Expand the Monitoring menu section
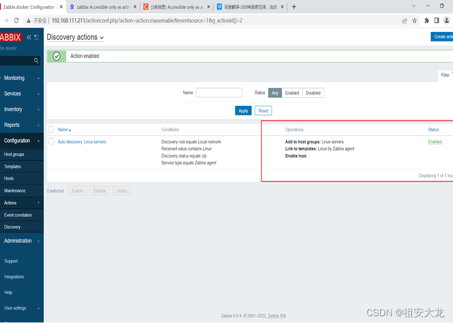 [x=22, y=78]
